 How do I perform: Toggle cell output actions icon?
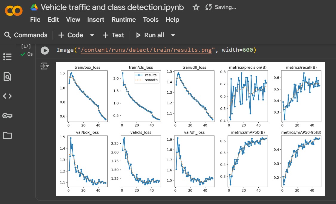point(45,66)
